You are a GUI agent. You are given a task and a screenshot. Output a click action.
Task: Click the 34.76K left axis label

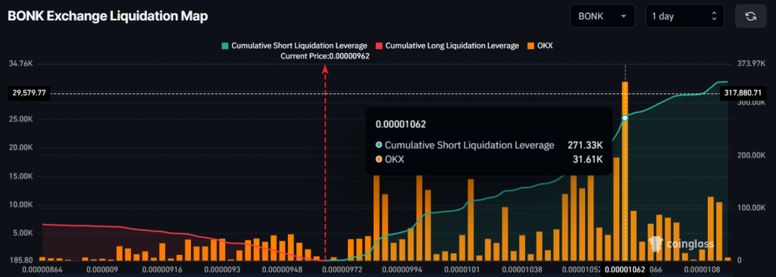(x=20, y=64)
